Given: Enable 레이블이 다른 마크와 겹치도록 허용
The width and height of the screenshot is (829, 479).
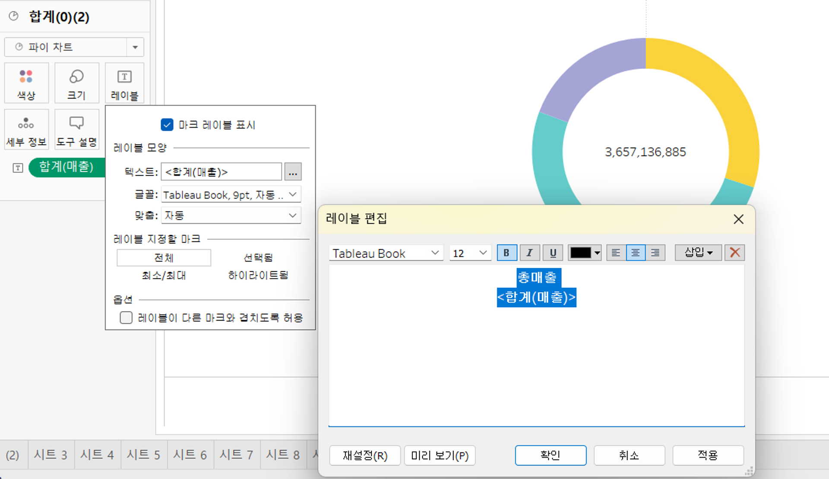Looking at the screenshot, I should pyautogui.click(x=126, y=318).
